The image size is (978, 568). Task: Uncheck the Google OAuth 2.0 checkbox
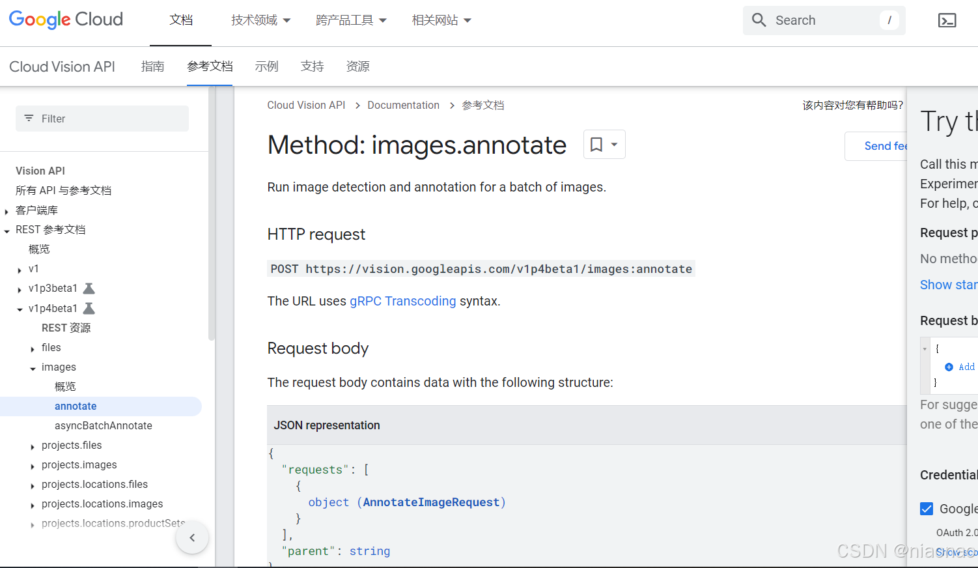tap(927, 509)
